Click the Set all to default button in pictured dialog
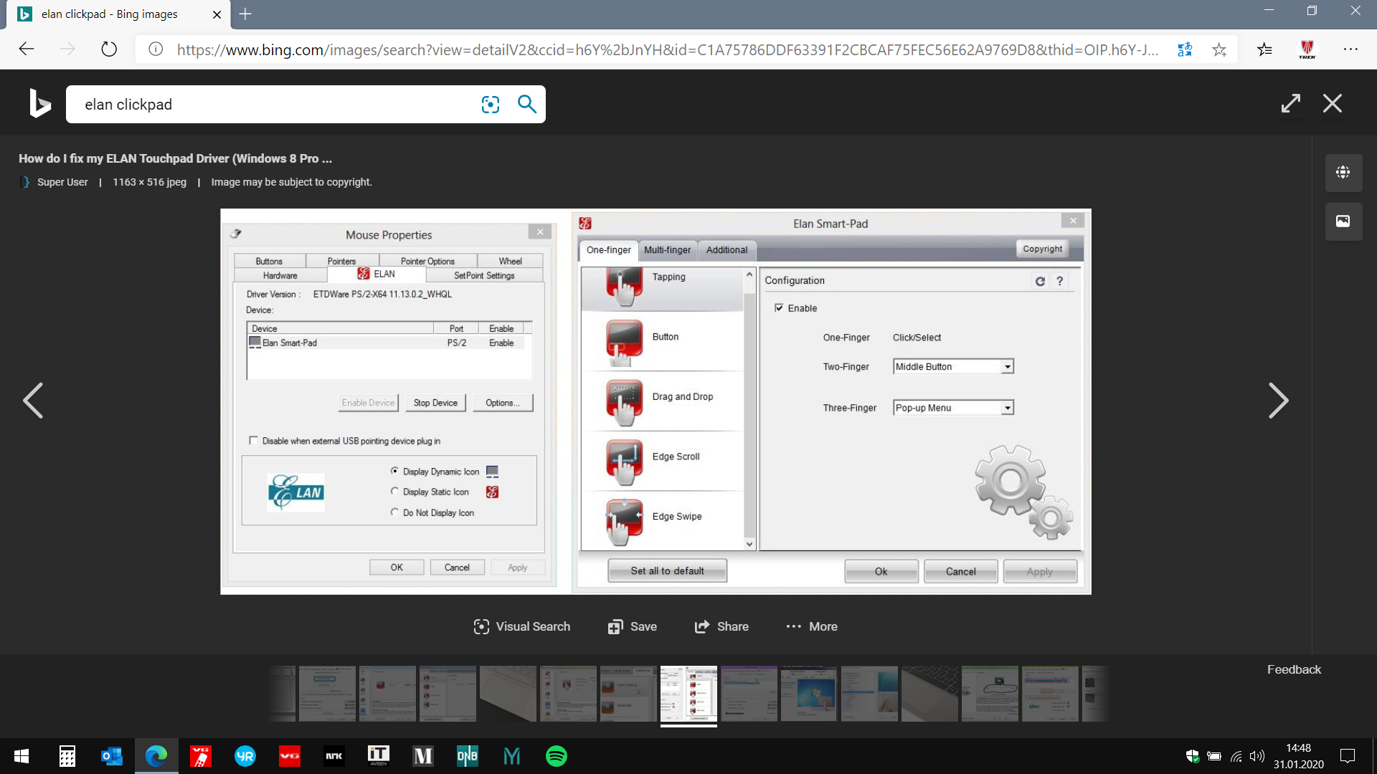 [x=667, y=571]
